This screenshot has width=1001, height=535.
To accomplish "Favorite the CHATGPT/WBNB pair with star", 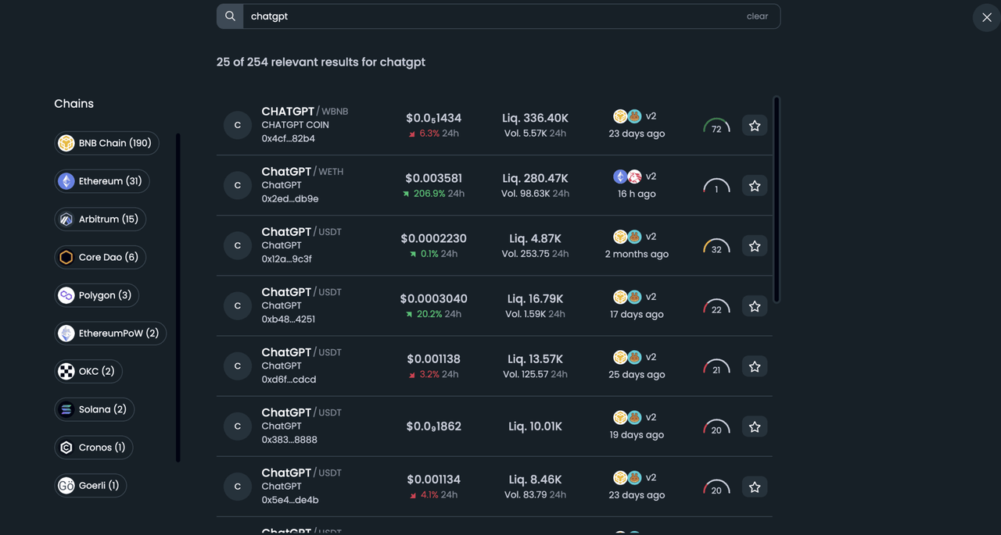I will (754, 126).
